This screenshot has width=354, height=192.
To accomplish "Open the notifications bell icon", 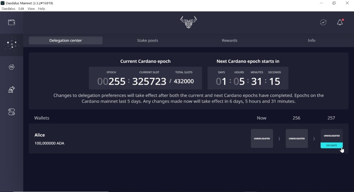I will [x=340, y=22].
